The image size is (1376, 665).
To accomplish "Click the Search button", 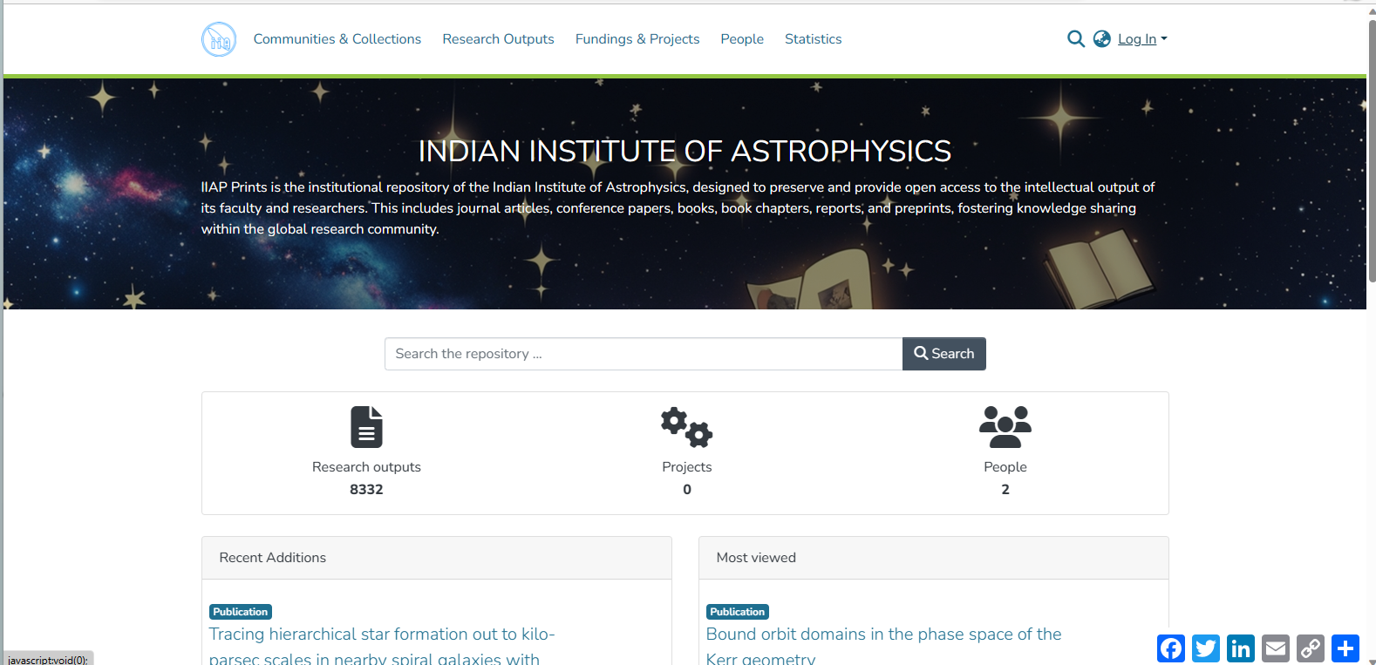I will click(x=944, y=354).
